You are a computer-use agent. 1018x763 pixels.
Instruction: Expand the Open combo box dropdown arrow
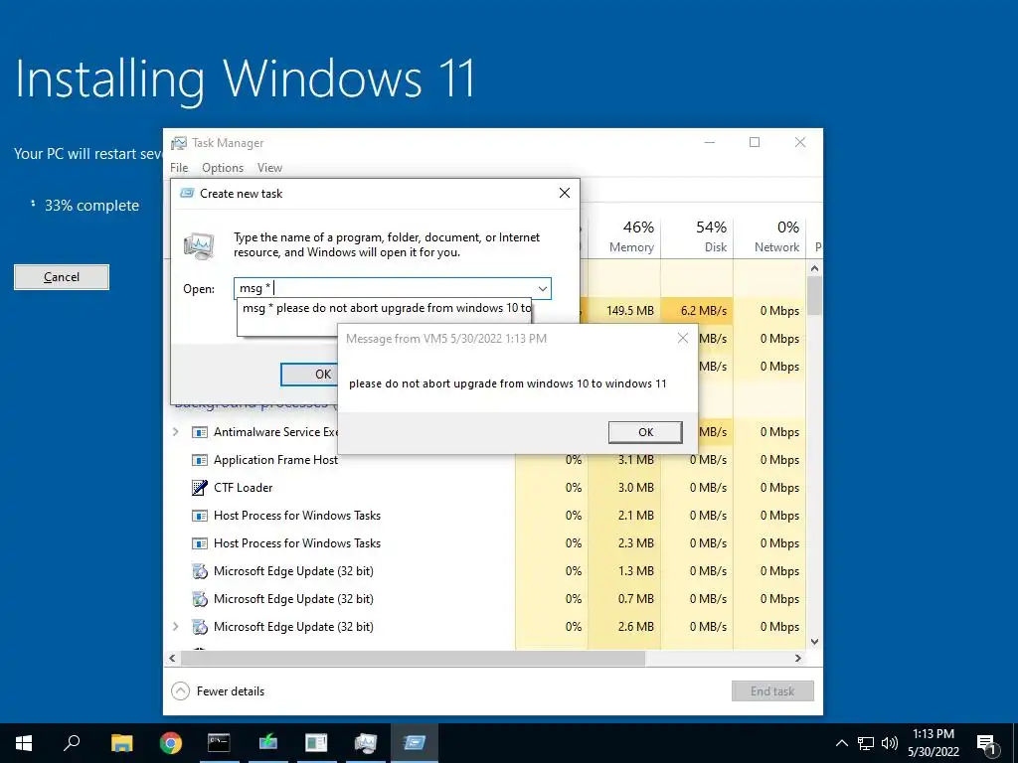pyautogui.click(x=542, y=289)
